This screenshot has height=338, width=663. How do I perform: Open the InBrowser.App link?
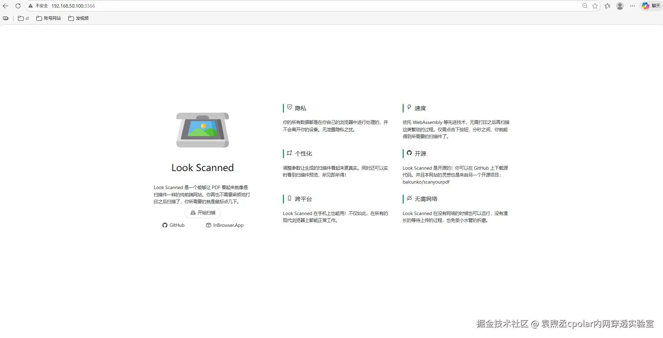(225, 225)
